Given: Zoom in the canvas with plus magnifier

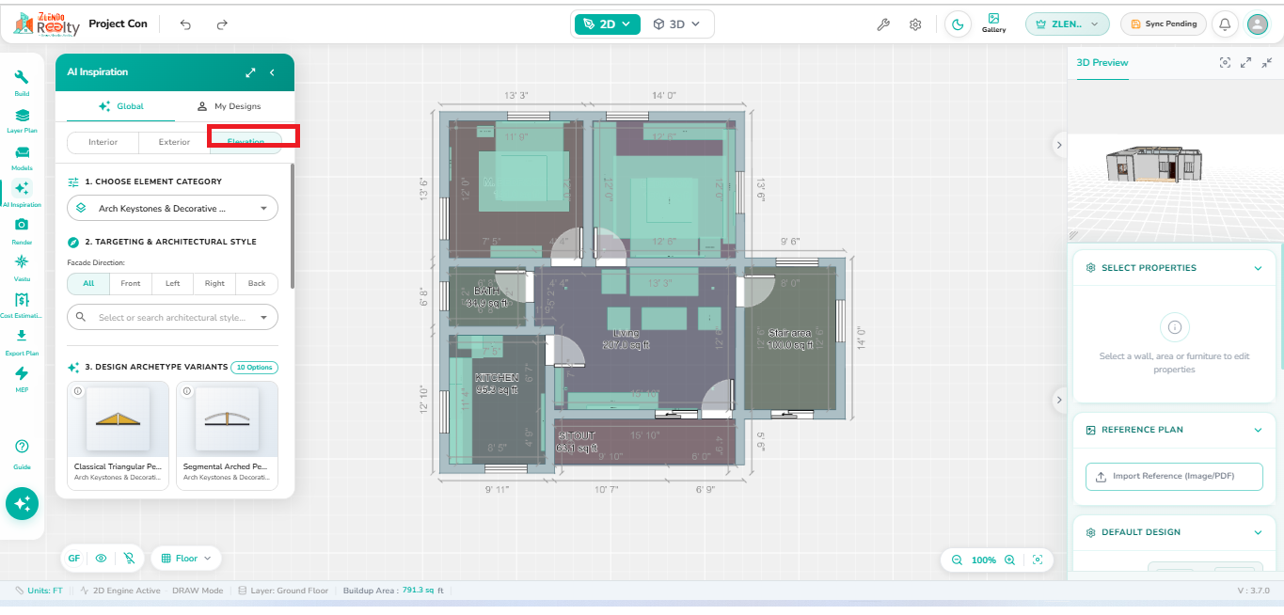Looking at the screenshot, I should tap(1009, 560).
